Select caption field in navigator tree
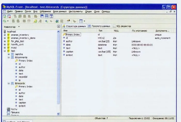 22,103
